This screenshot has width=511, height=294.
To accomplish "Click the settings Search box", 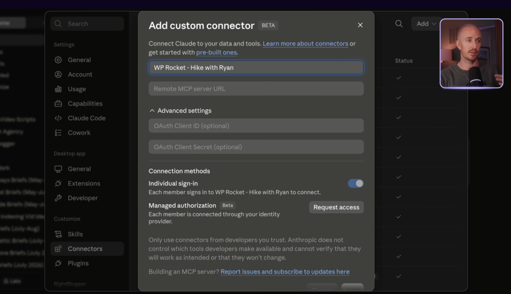I will pos(87,24).
